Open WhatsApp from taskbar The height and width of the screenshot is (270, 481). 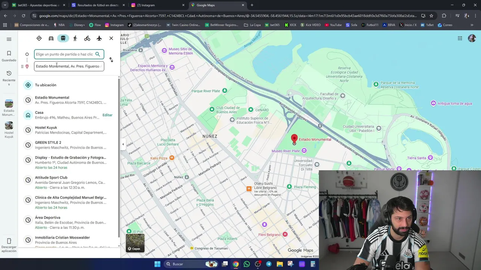247,264
